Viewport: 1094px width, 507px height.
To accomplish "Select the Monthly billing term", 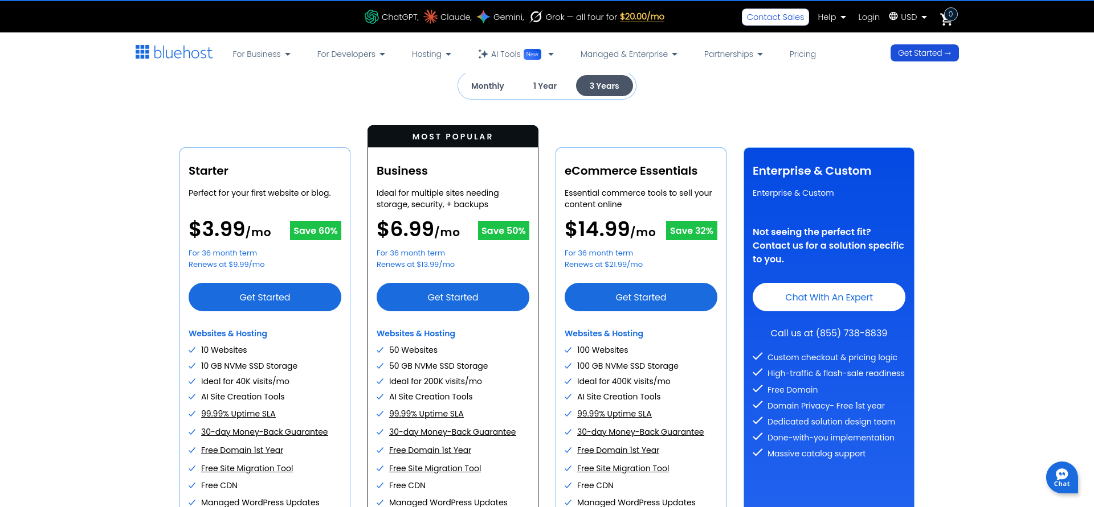I will (488, 86).
